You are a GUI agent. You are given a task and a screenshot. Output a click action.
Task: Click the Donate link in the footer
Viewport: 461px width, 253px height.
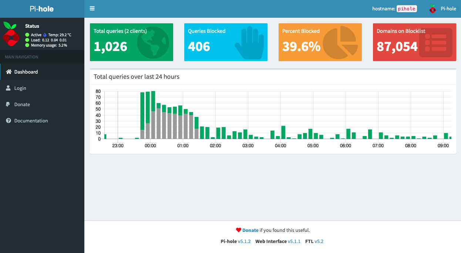(250, 230)
